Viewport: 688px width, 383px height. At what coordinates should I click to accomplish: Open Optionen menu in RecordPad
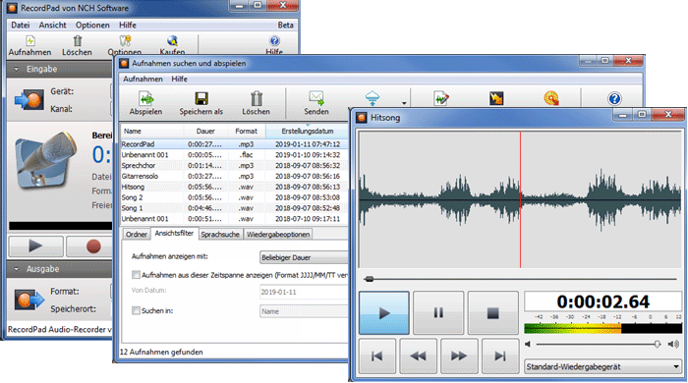click(92, 25)
